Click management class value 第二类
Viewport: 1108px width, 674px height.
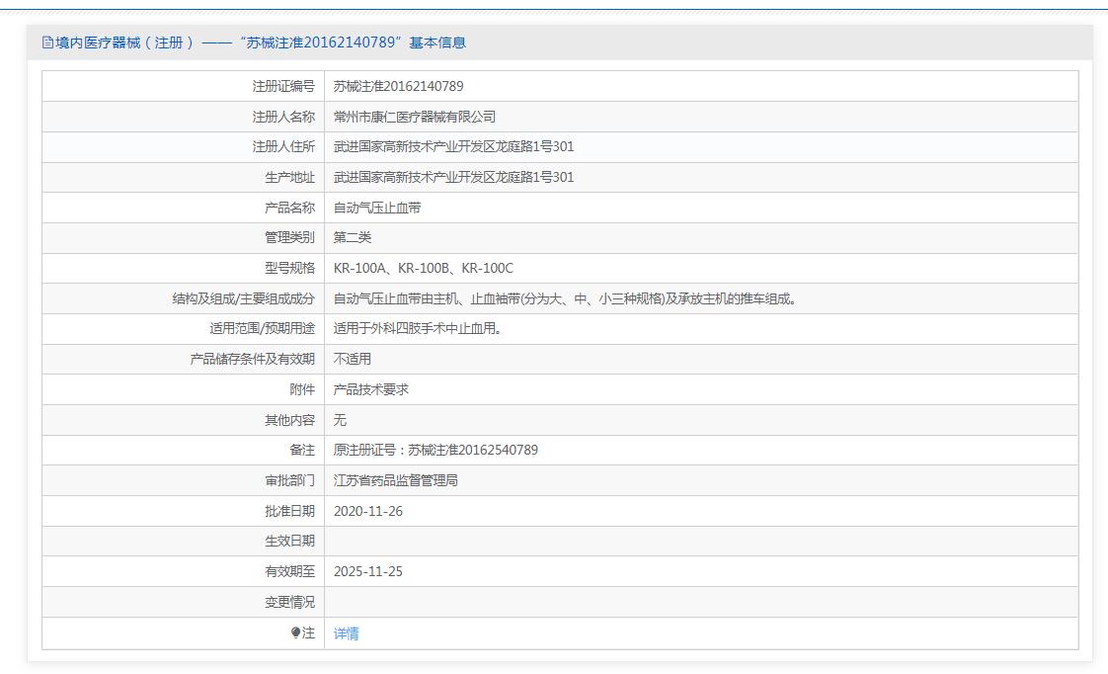click(x=352, y=237)
